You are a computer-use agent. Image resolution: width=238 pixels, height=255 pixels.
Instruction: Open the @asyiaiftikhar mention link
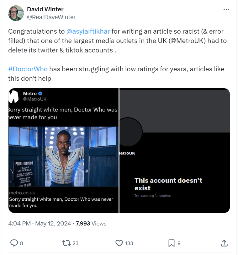tap(88, 32)
